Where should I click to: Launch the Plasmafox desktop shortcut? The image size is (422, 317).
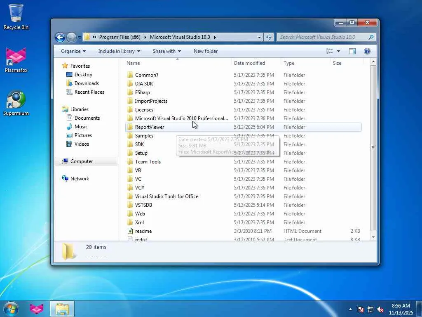(16, 60)
